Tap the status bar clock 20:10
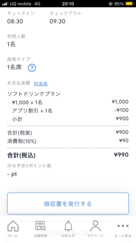This screenshot has height=243, width=136. pyautogui.click(x=68, y=4)
